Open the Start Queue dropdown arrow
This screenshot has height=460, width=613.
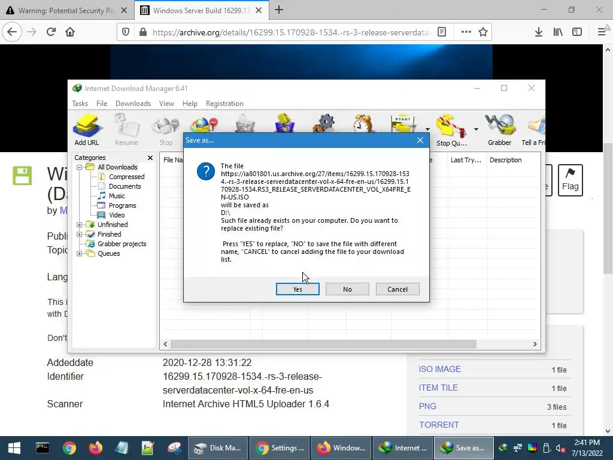(427, 129)
